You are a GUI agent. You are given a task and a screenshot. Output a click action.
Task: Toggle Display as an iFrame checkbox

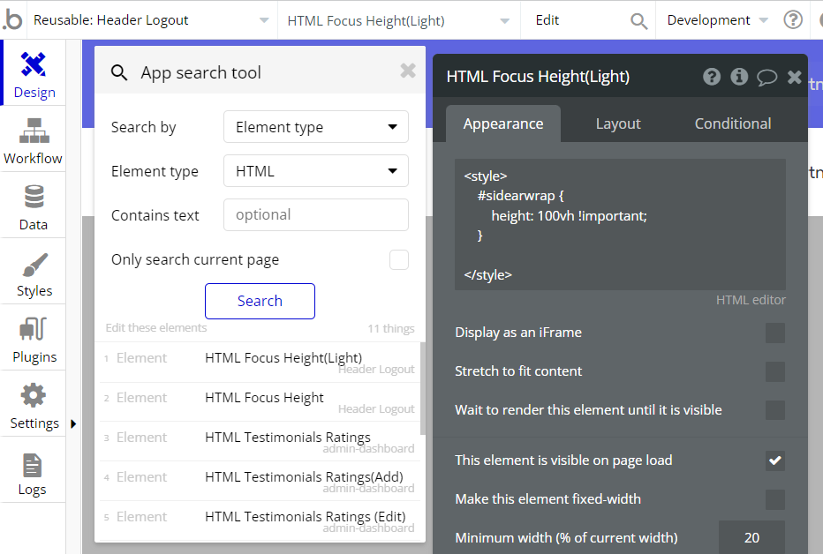[x=774, y=333]
